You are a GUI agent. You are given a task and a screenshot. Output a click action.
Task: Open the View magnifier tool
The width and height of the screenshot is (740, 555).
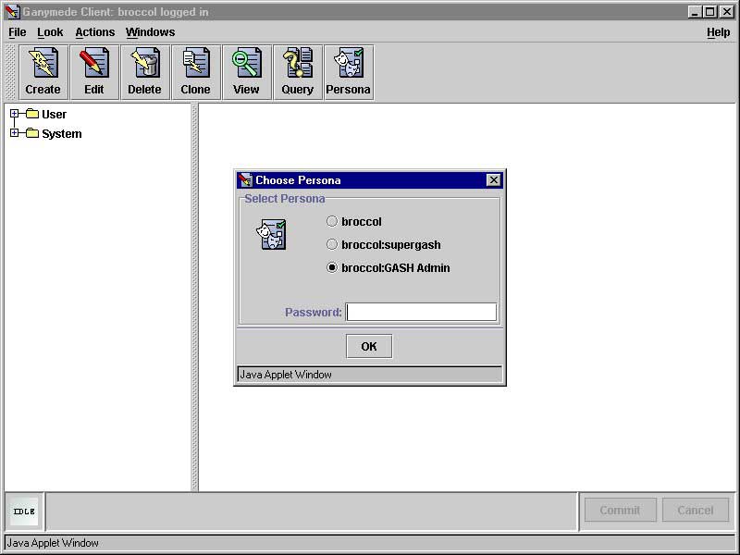[x=246, y=72]
